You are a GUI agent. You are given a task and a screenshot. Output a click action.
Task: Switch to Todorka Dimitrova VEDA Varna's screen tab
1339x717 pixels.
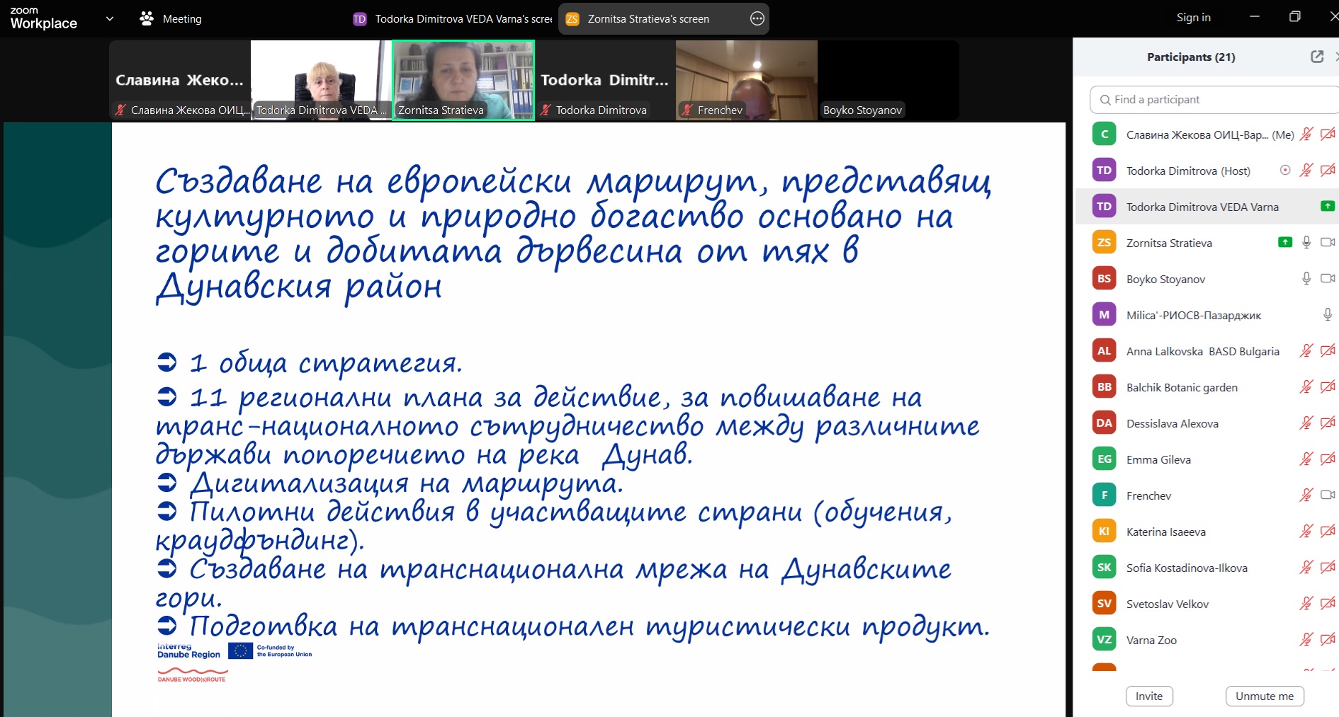tap(452, 19)
